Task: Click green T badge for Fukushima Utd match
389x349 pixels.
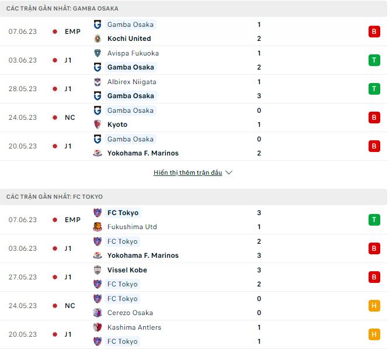Action: (374, 220)
